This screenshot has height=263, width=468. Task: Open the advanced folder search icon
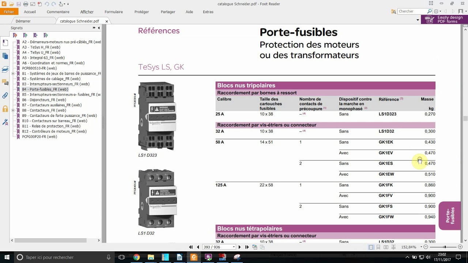pos(393,11)
